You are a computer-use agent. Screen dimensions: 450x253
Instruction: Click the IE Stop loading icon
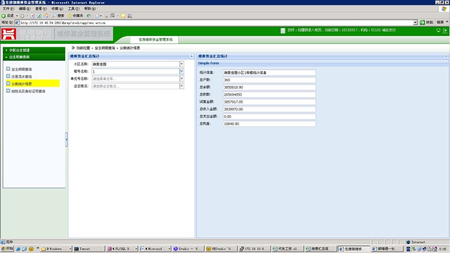tap(33, 16)
